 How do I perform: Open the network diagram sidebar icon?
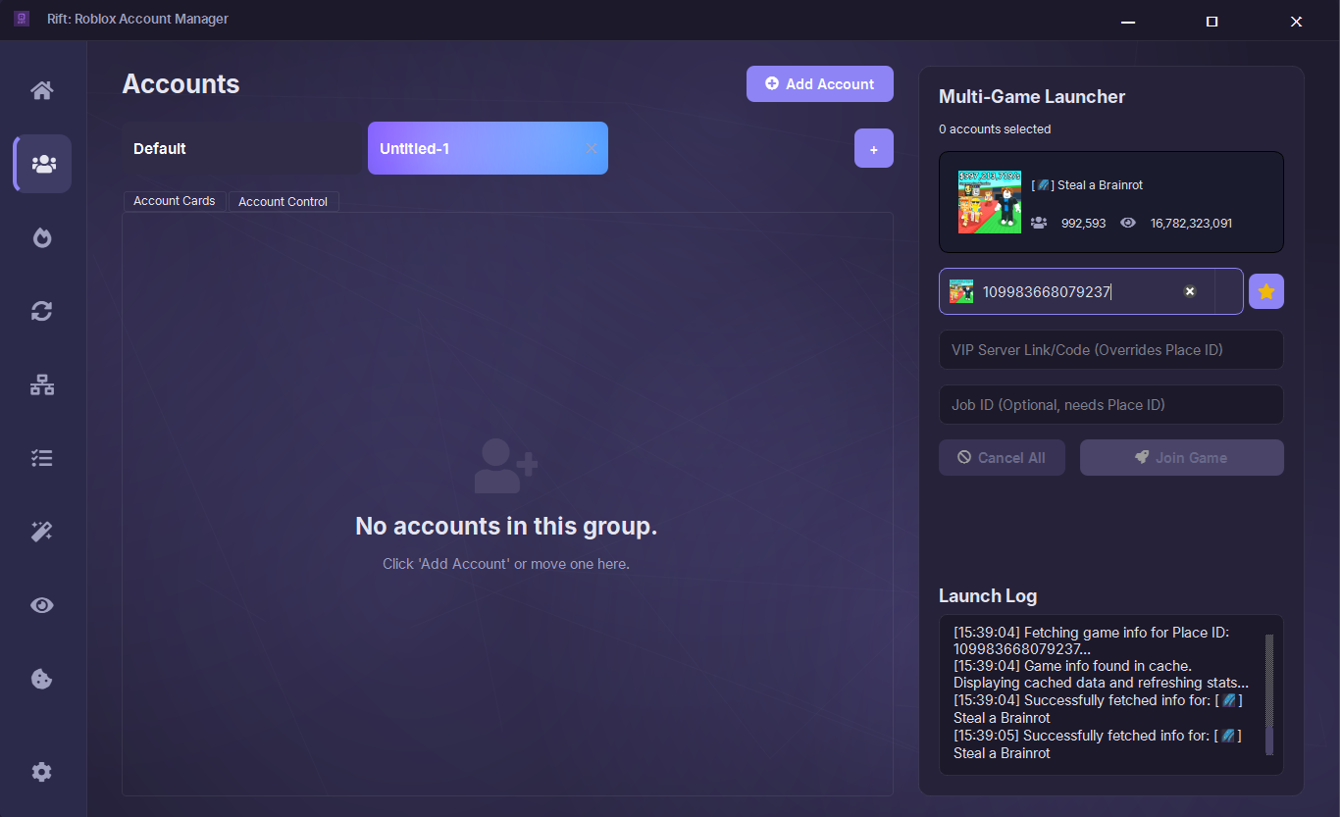point(42,384)
